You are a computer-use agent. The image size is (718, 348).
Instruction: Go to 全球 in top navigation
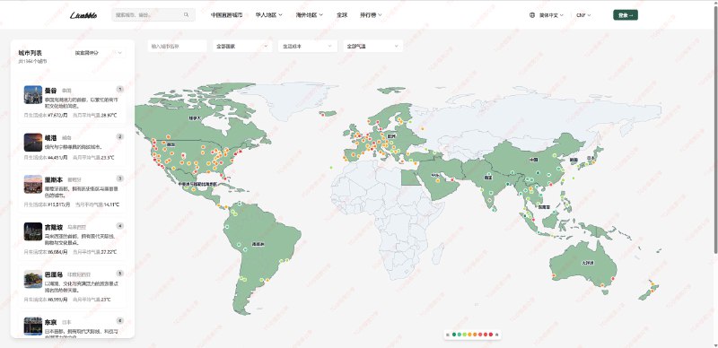point(342,15)
